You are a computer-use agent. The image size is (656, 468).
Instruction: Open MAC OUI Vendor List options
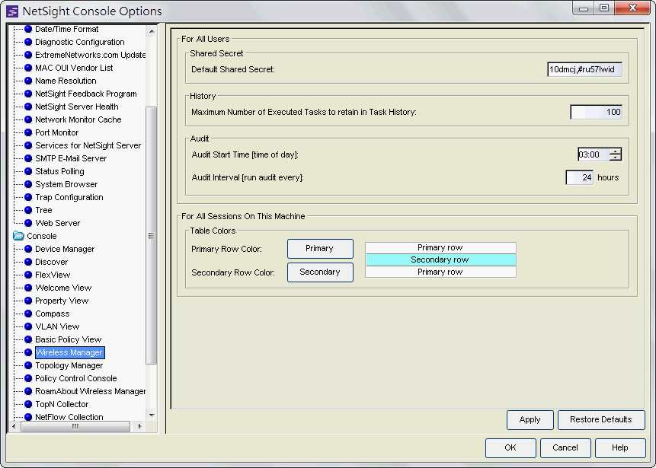pyautogui.click(x=74, y=68)
